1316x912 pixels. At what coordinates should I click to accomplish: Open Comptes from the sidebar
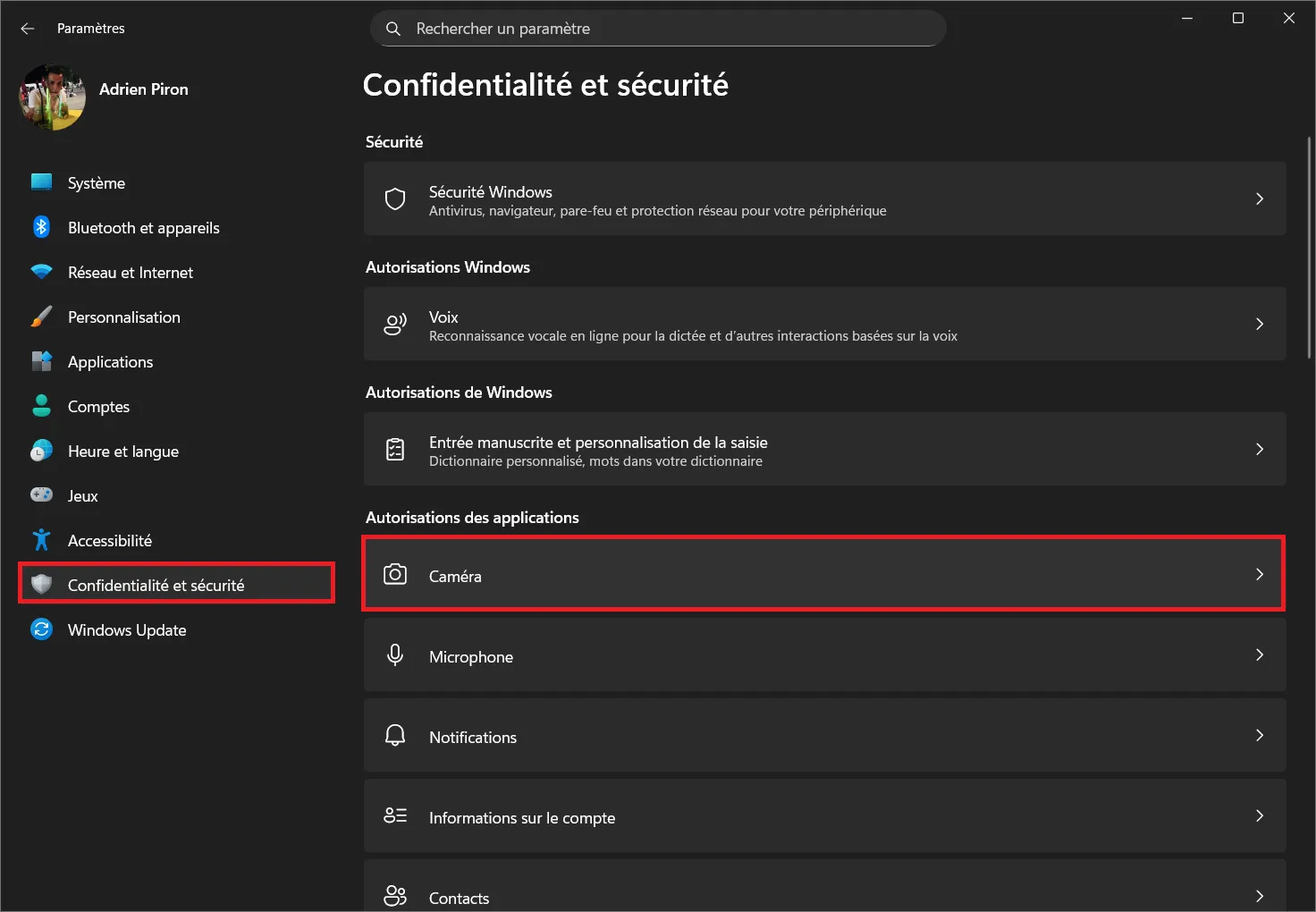pyautogui.click(x=98, y=406)
